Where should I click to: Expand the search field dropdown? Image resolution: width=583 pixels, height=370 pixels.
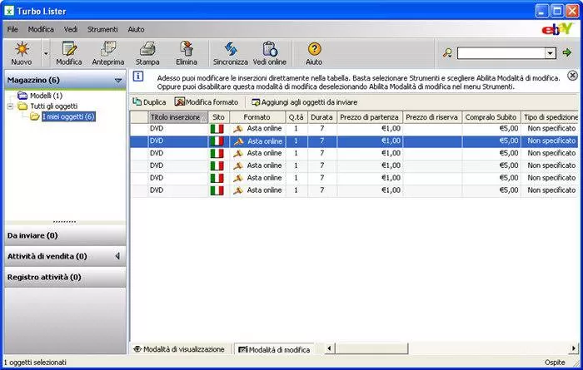550,53
